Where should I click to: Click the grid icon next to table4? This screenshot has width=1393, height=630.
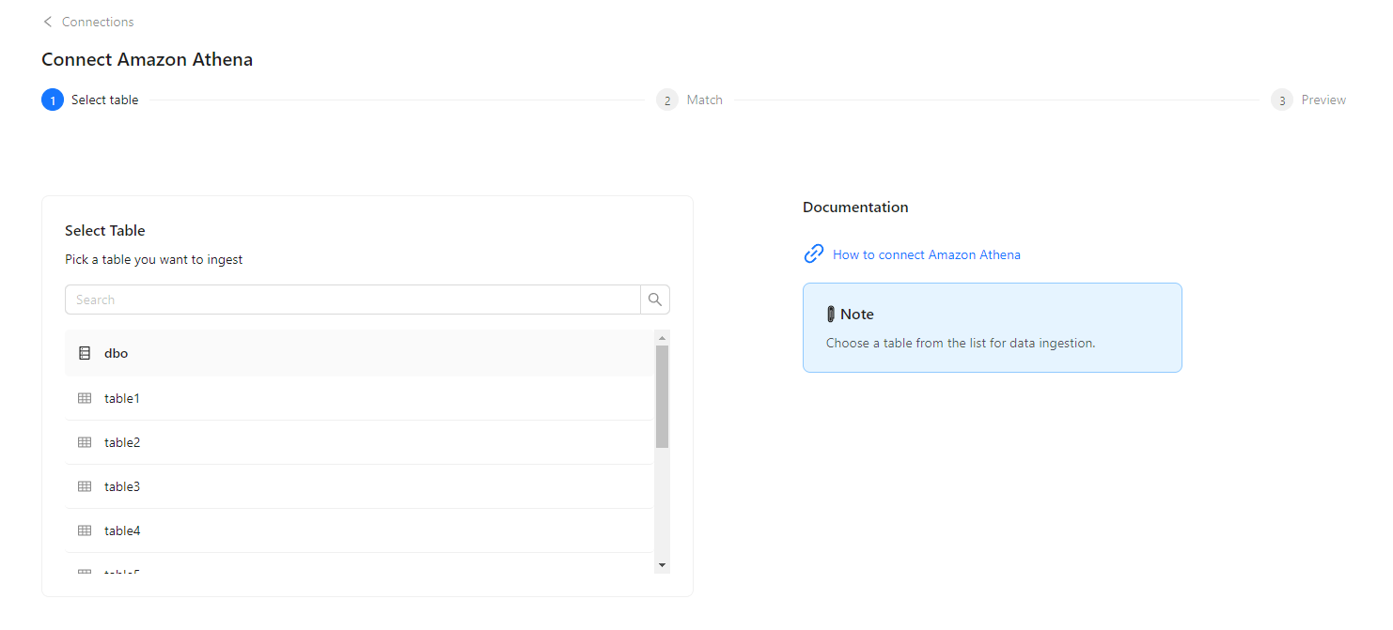click(x=85, y=530)
